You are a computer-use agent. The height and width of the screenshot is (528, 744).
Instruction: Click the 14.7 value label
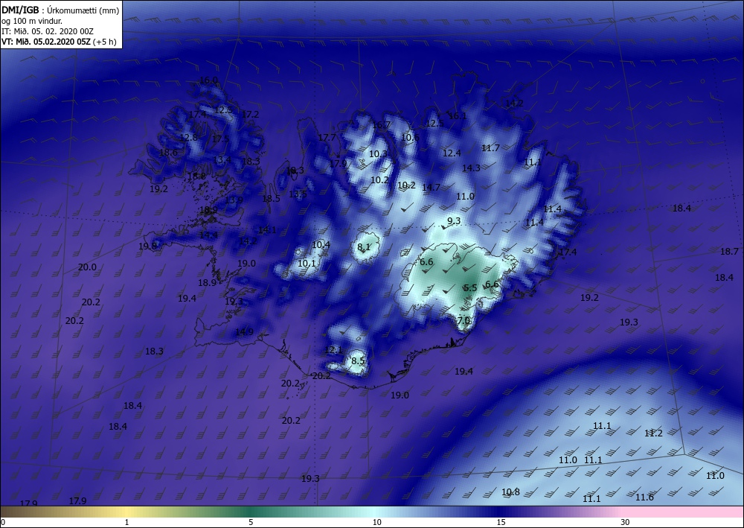pos(431,188)
